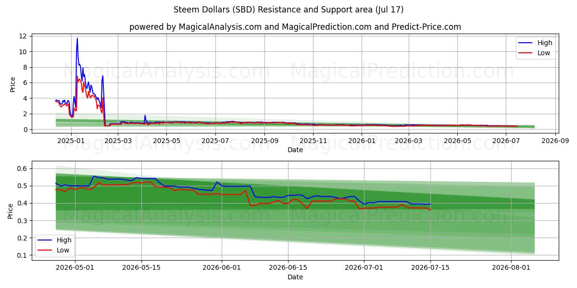Click the Date x-axis label under the bottom chart
Image resolution: width=577 pixels, height=288 pixels.
pos(295,277)
